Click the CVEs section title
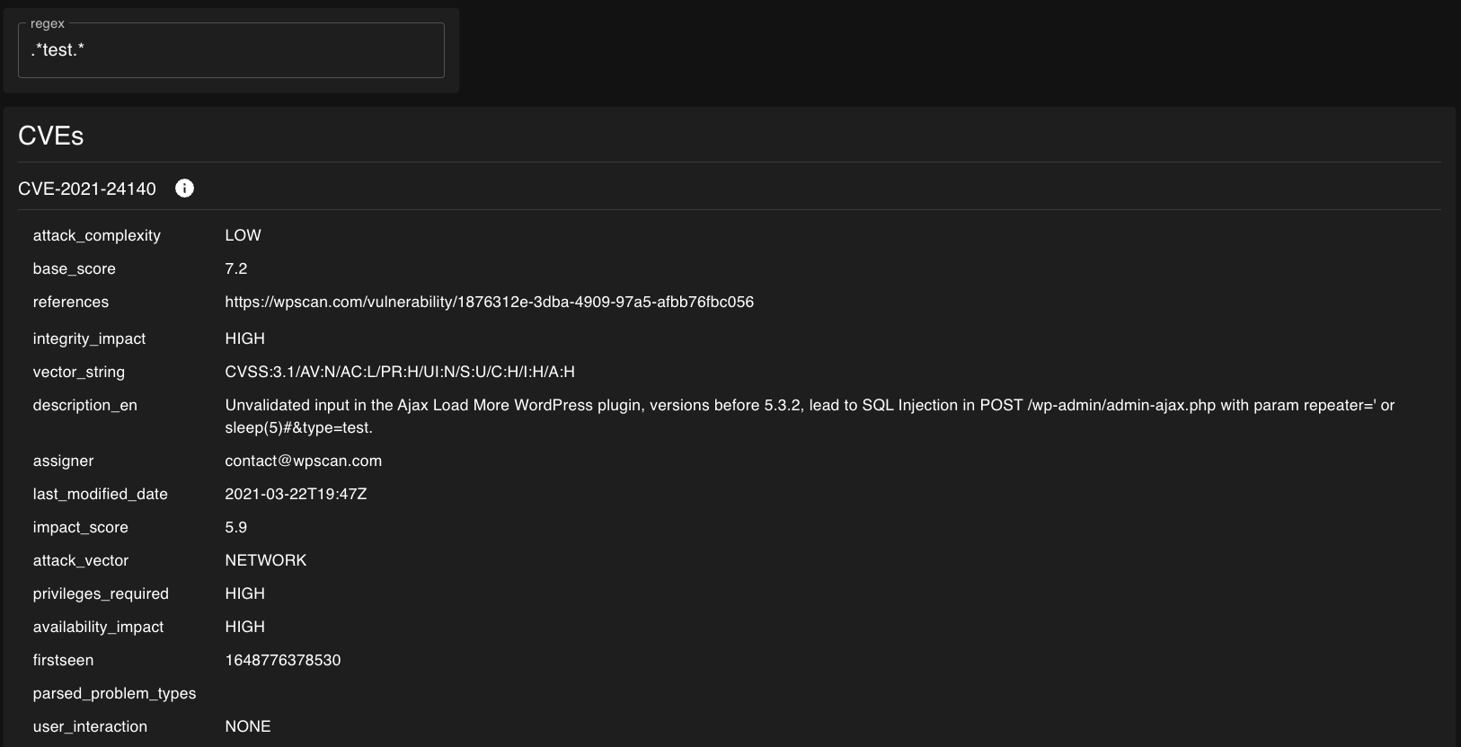This screenshot has width=1461, height=747. click(x=51, y=136)
